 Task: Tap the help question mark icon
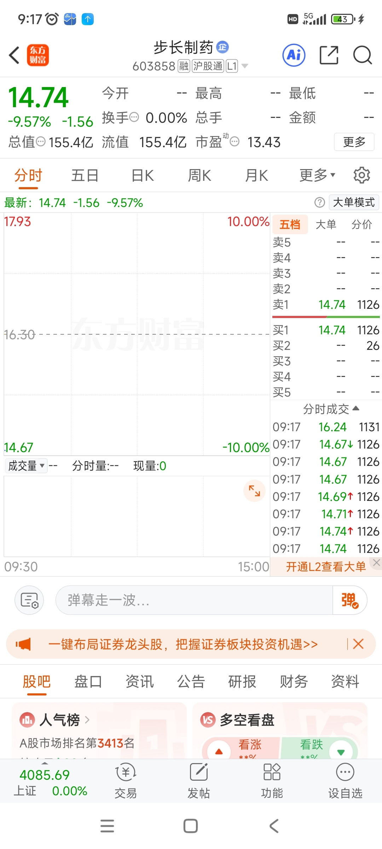click(x=320, y=202)
